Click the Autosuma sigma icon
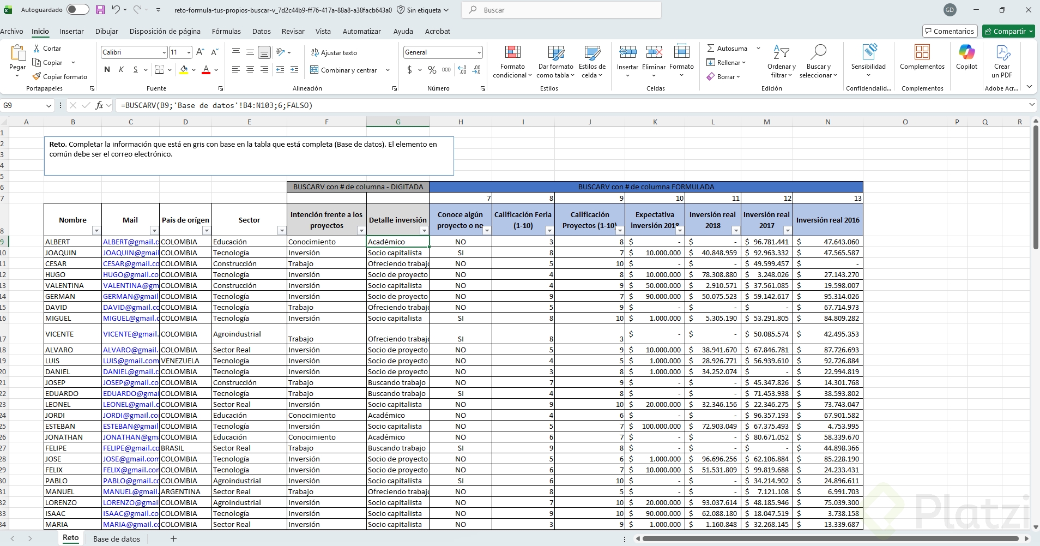1040x546 pixels. 711,49
